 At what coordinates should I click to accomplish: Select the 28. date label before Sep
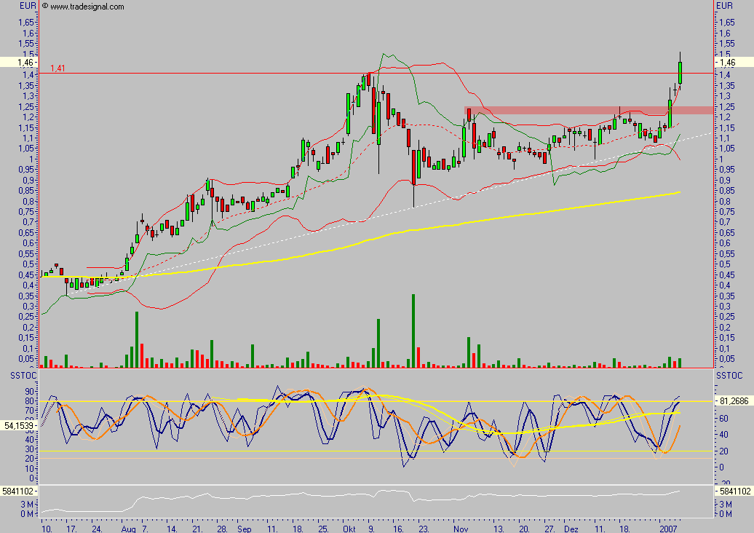click(x=222, y=529)
